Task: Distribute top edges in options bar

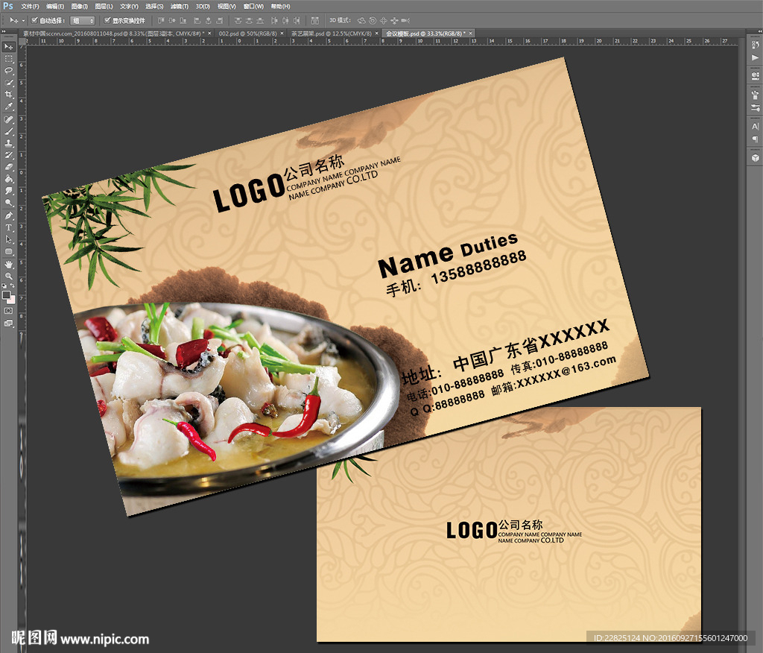Action: 238,20
